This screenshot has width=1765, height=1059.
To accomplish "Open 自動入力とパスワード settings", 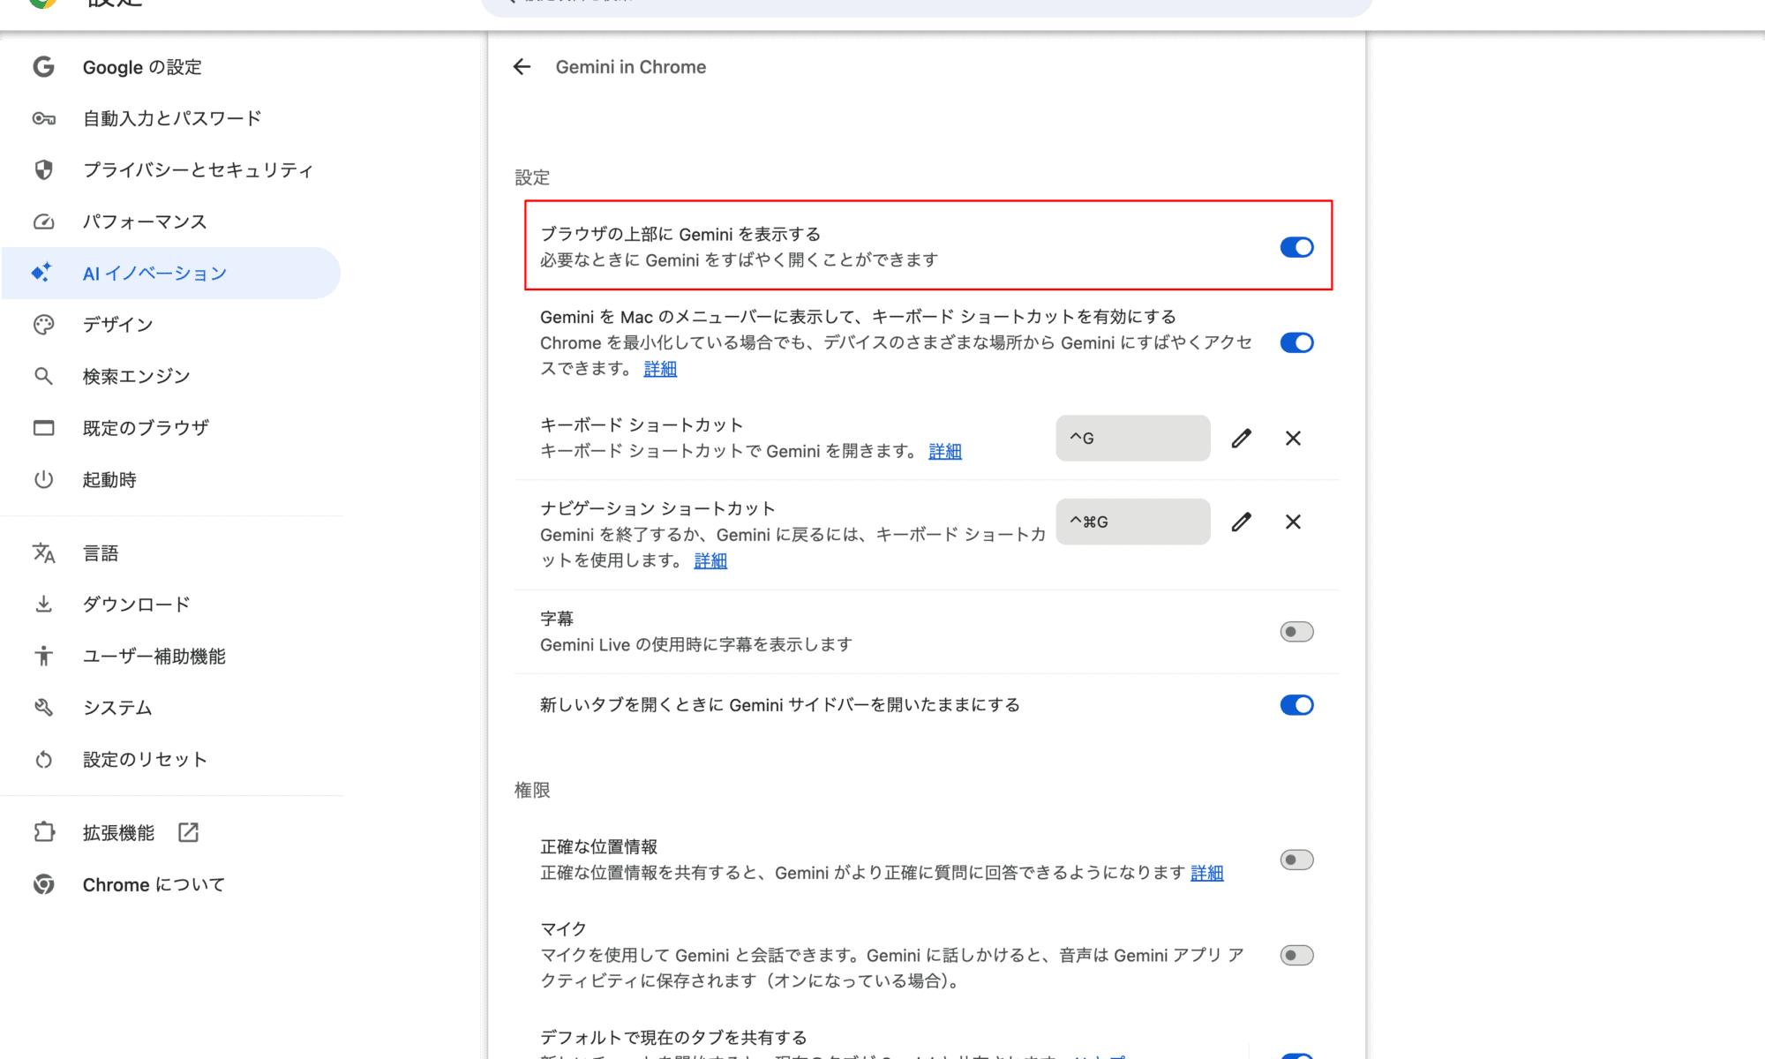I will [171, 118].
